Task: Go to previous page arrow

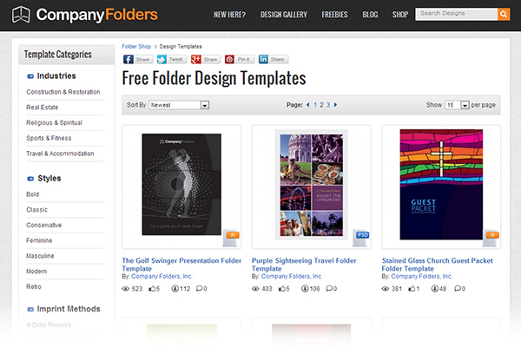Action: (307, 105)
